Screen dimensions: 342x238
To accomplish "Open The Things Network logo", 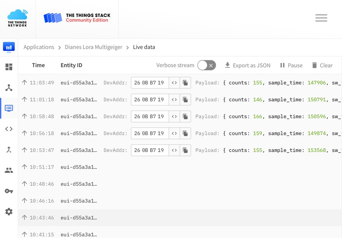I will [18, 18].
